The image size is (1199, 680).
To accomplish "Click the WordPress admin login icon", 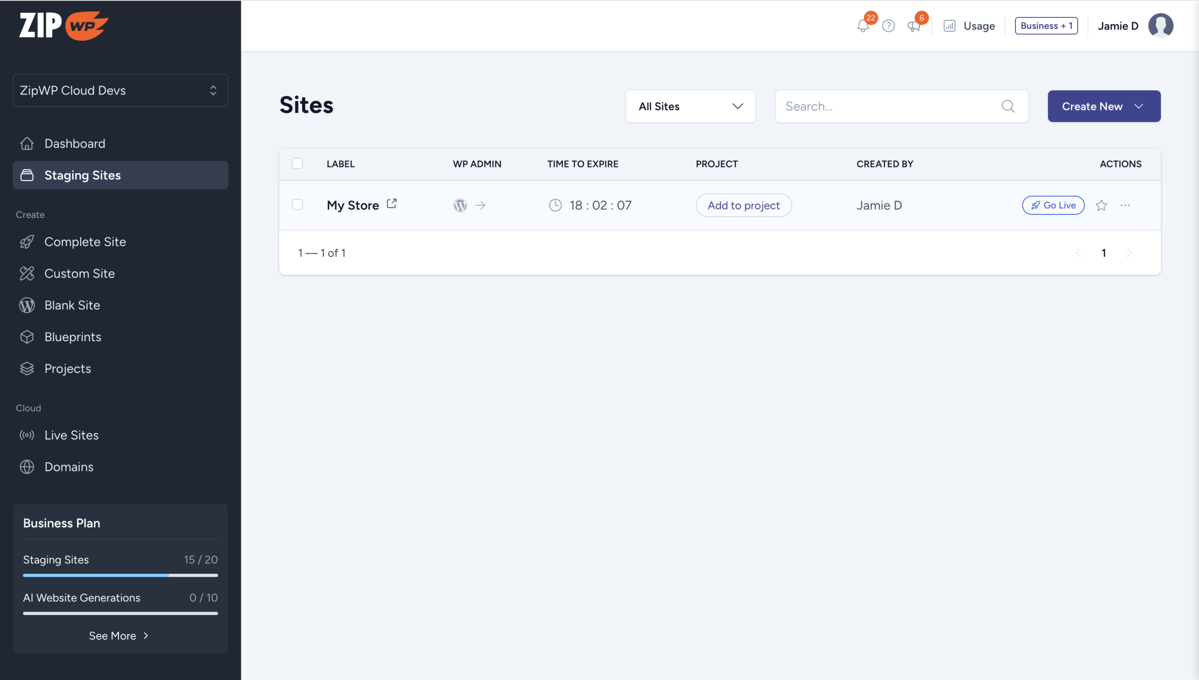I will (460, 205).
